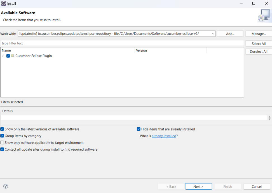Click the Cucumber Eclipse Plugin category icon

pyautogui.click(x=13, y=56)
